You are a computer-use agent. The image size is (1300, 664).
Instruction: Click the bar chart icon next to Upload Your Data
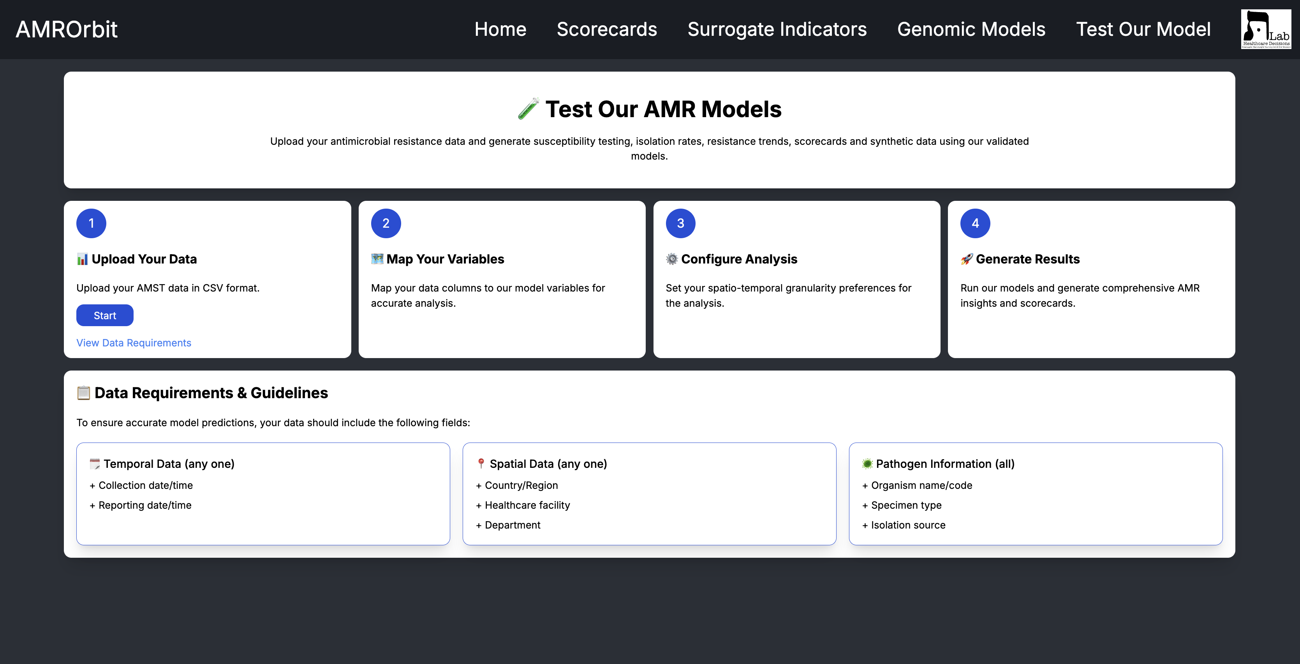point(82,259)
